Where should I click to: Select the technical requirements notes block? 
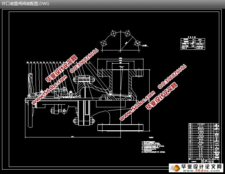153,145
